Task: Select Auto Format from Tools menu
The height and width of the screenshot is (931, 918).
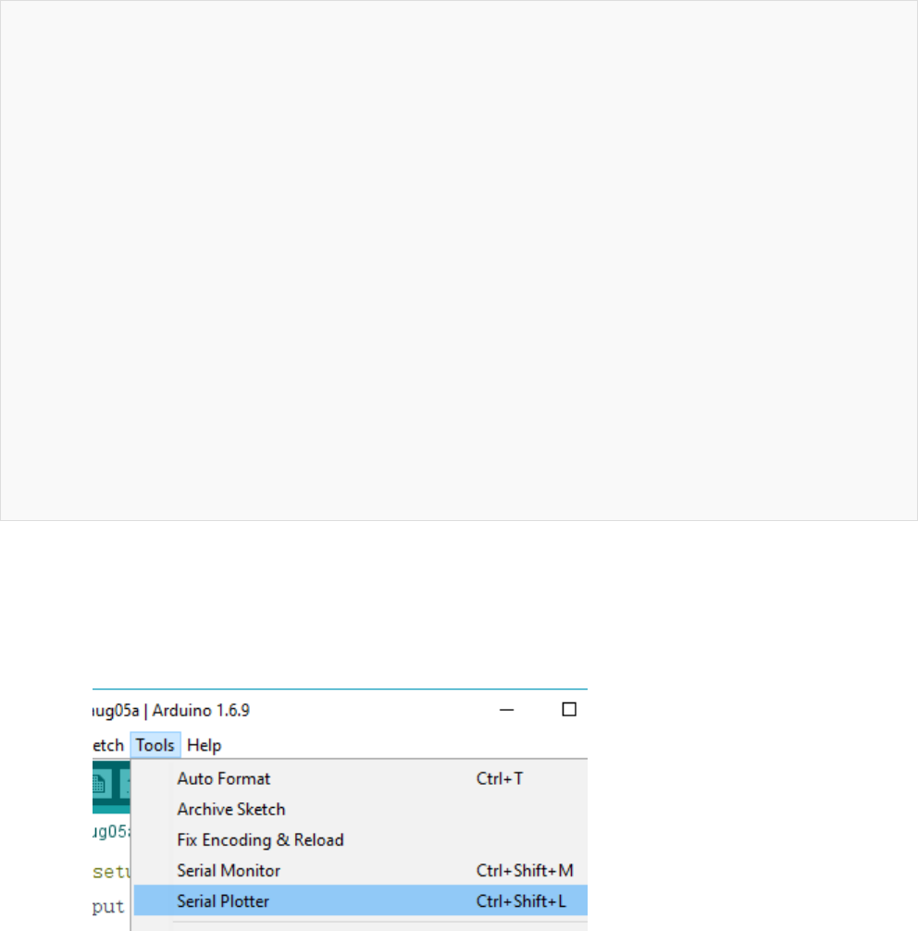Action: [224, 778]
